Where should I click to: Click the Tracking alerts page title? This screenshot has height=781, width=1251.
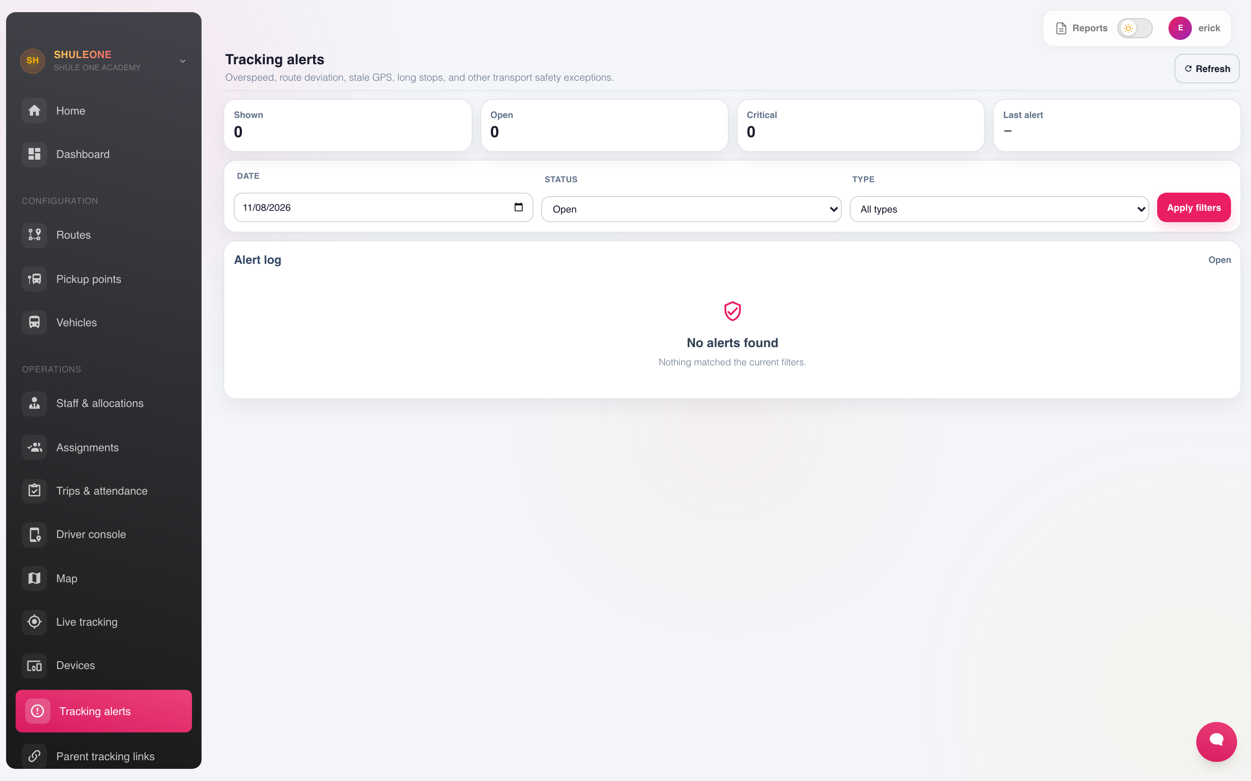pos(275,59)
